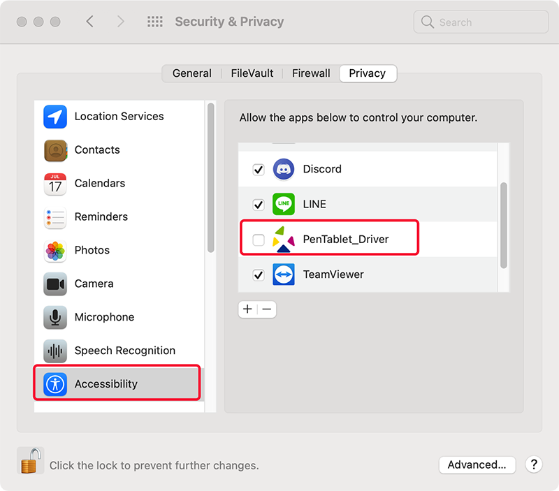Open the Photos privacy category

click(x=119, y=250)
